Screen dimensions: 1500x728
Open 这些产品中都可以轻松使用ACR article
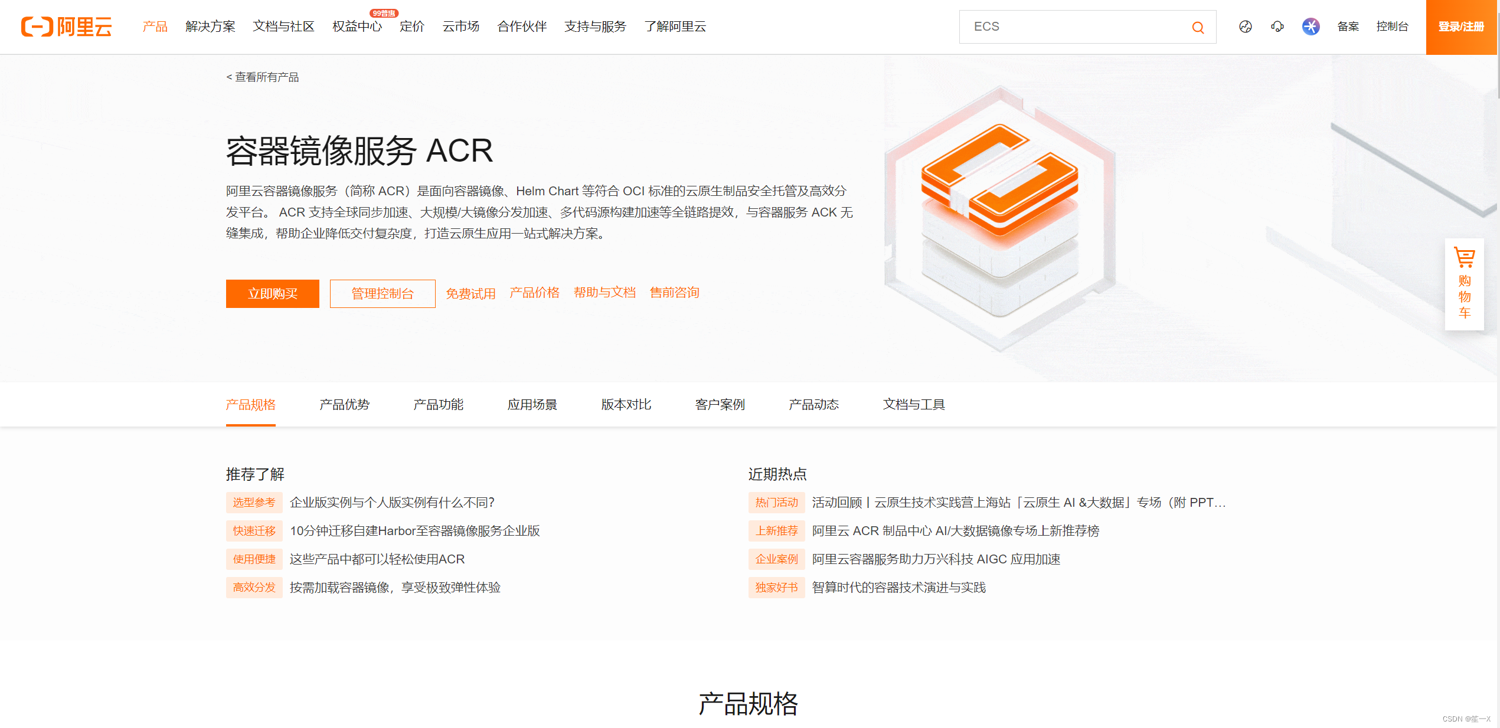(x=377, y=559)
